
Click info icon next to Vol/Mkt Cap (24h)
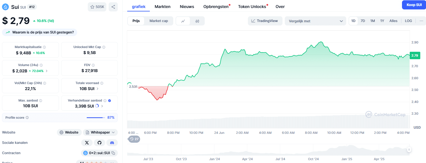[44, 83]
